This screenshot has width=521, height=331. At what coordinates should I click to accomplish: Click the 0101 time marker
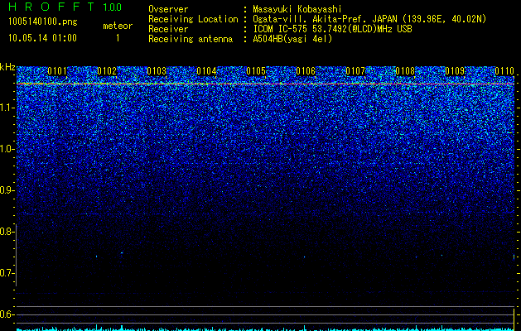coord(57,71)
